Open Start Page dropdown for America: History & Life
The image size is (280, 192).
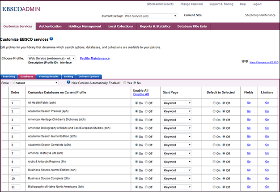coord(177,153)
